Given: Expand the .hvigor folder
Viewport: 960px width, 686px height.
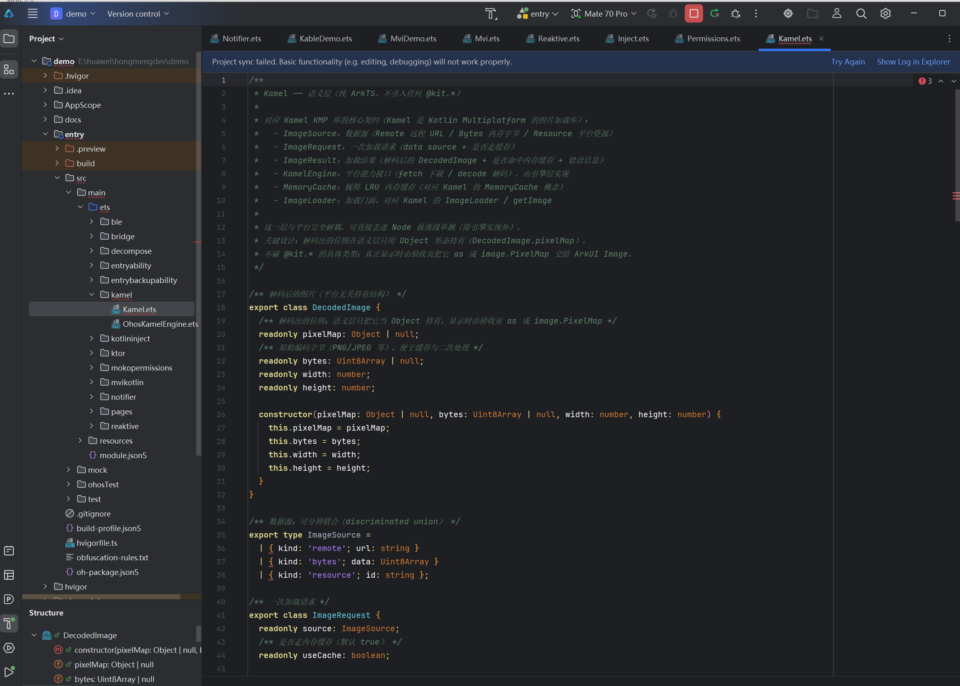Looking at the screenshot, I should click(45, 76).
